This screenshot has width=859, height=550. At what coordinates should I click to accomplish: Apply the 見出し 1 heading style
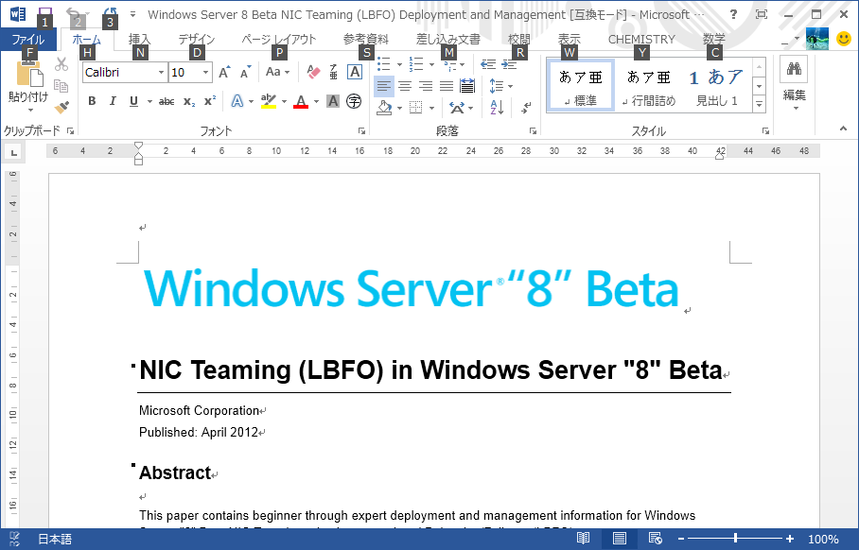716,85
